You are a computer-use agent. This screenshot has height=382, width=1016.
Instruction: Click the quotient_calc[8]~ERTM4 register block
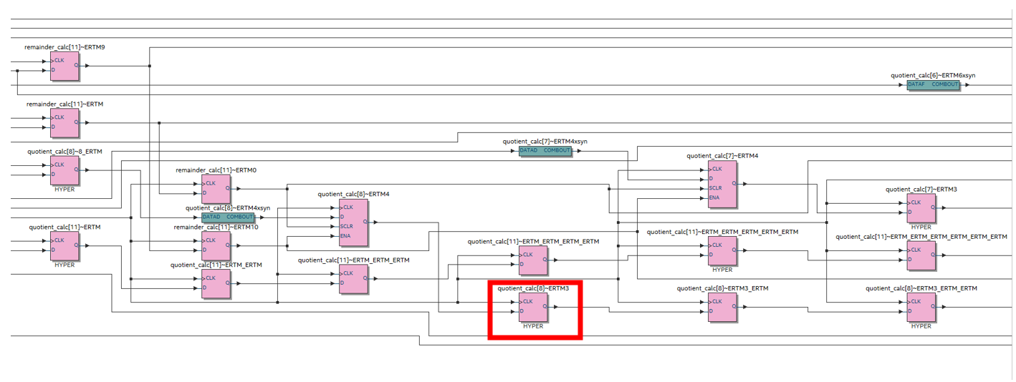tap(353, 222)
